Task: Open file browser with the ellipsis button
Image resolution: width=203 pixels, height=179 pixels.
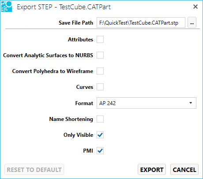Action: point(192,22)
